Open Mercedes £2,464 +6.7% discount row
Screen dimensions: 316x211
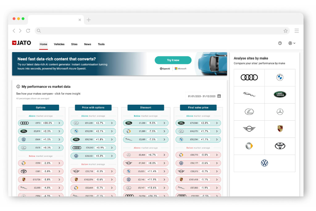click(146, 155)
